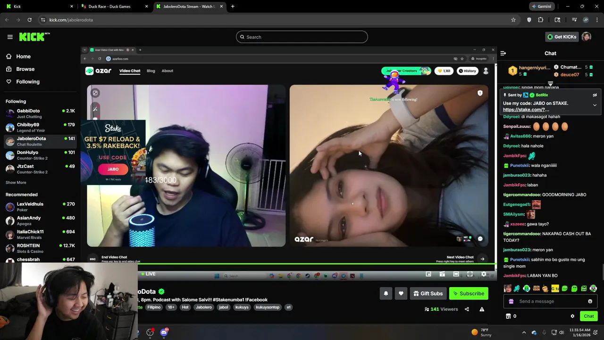This screenshot has height=340, width=604.
Task: Click hangerniyuri top gifter entry
Action: coord(529,71)
